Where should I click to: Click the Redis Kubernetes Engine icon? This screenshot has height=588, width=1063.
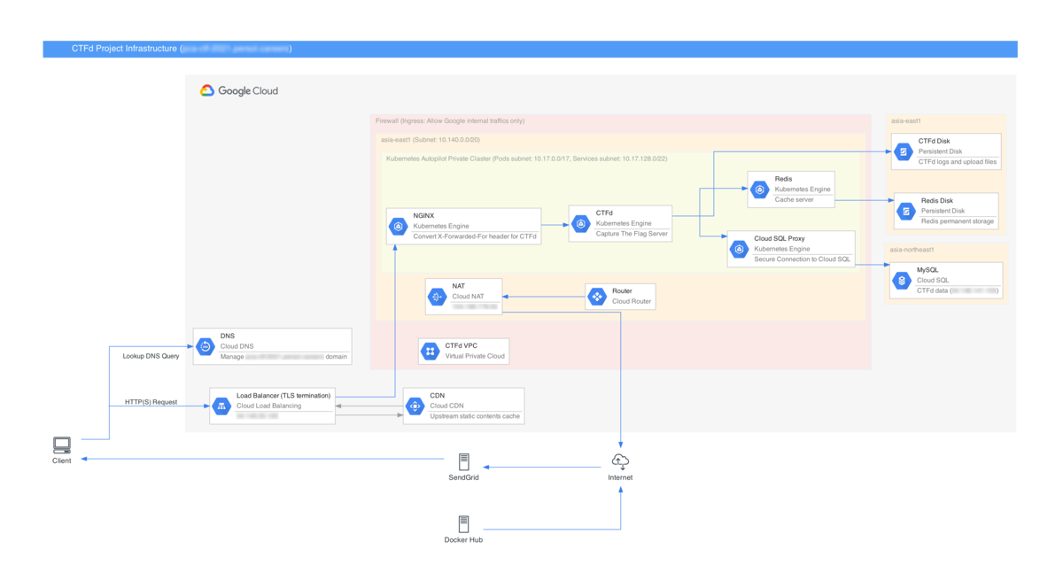[759, 190]
